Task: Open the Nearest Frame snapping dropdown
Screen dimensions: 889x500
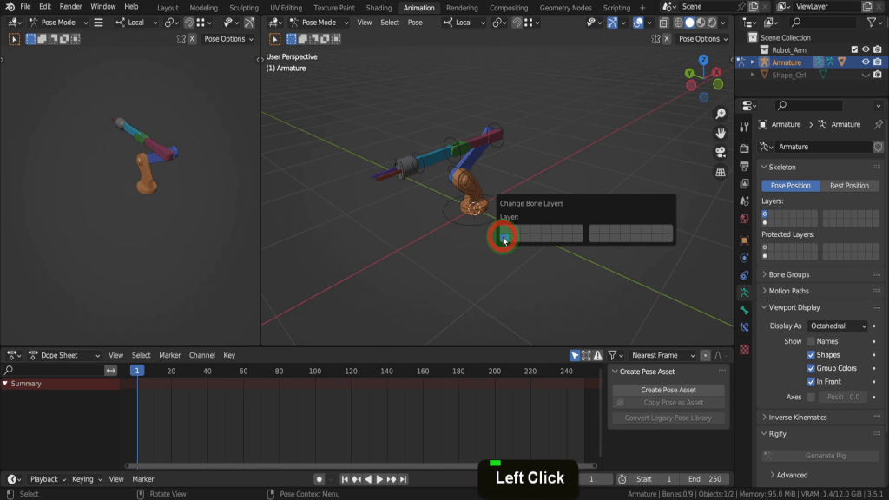Action: point(662,355)
